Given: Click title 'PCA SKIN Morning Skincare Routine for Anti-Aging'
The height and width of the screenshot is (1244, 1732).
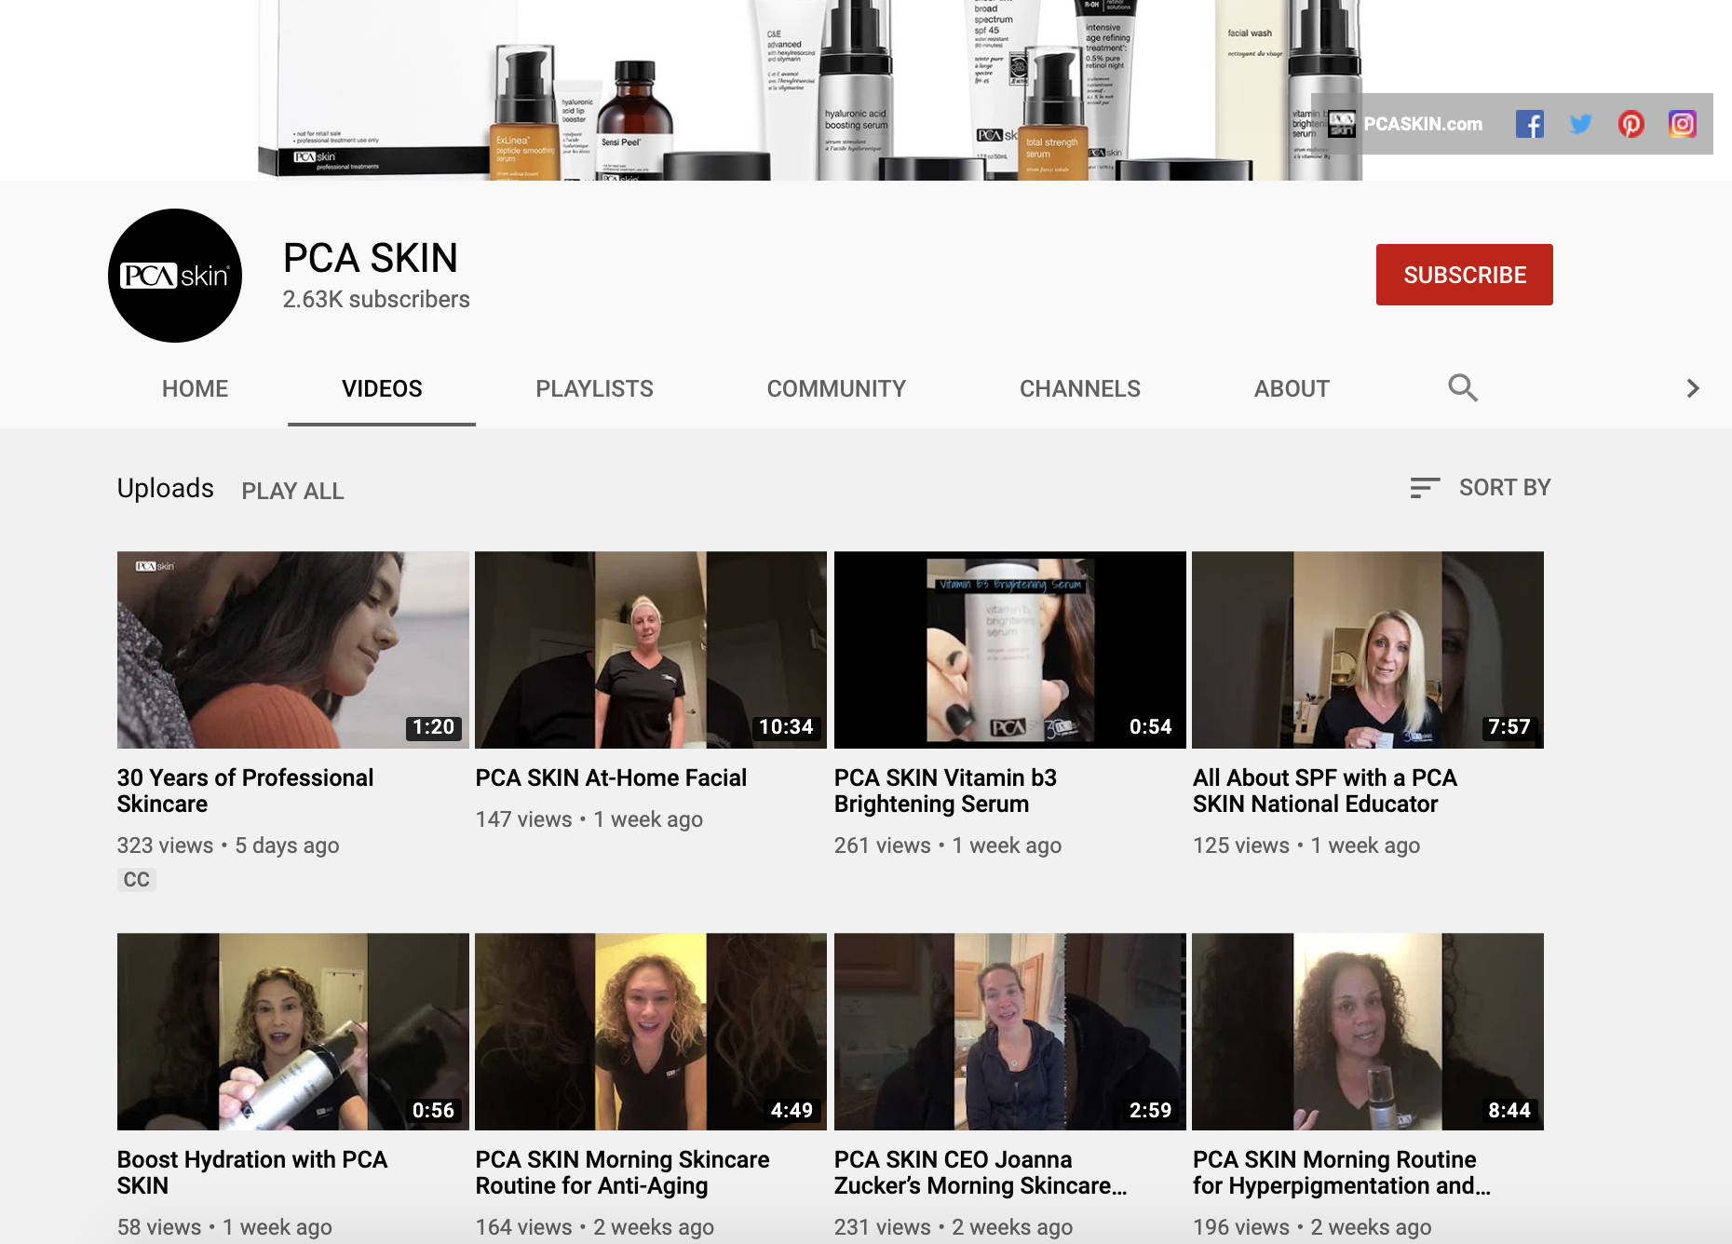Looking at the screenshot, I should coord(622,1172).
